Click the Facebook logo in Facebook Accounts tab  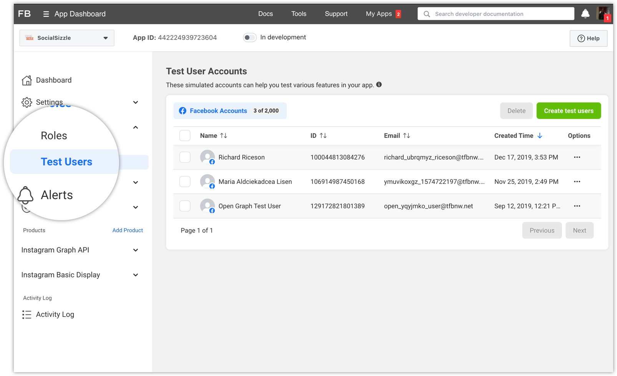[182, 111]
